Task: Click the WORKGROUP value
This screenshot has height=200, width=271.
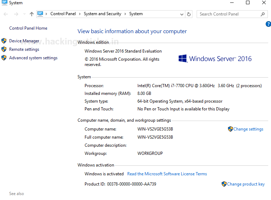Action: pyautogui.click(x=150, y=153)
